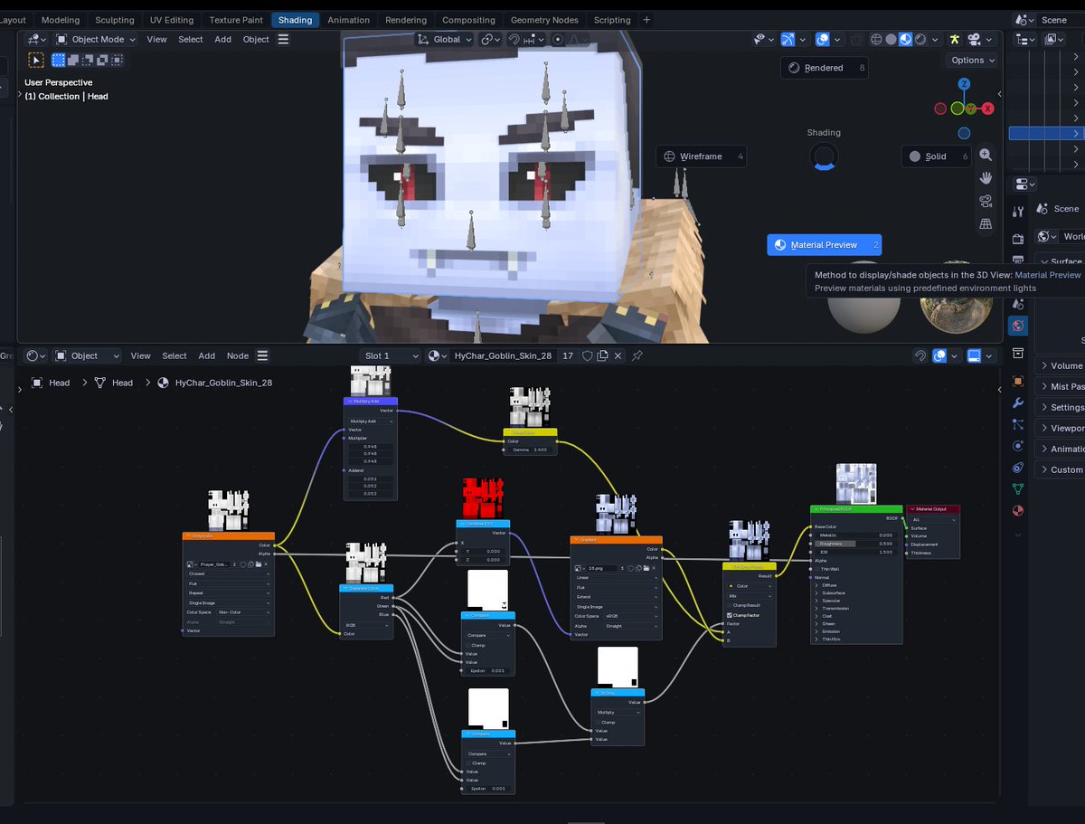The width and height of the screenshot is (1085, 824).
Task: Open the Render properties tab icon
Action: pyautogui.click(x=1018, y=239)
